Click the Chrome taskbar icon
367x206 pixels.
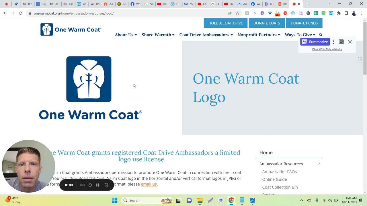point(231,200)
